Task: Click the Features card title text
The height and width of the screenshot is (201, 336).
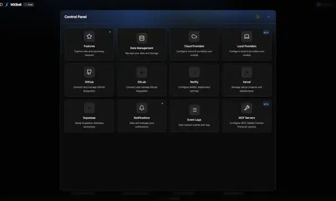Action: 89,46
